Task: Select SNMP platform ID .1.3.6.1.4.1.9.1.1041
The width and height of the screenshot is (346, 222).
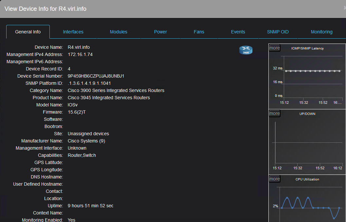Action: 89,83
